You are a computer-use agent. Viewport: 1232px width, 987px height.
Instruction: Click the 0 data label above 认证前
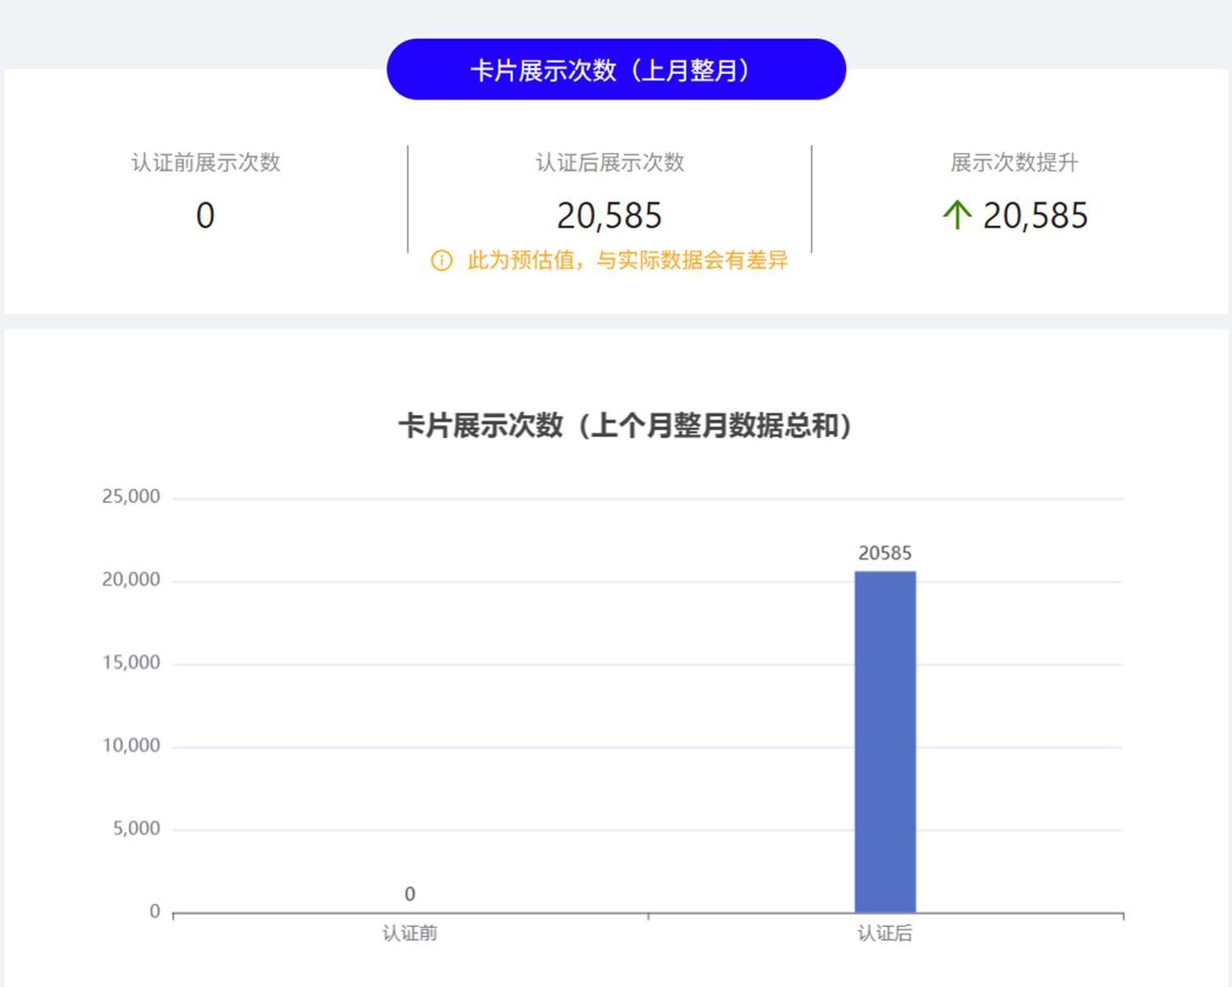[410, 893]
